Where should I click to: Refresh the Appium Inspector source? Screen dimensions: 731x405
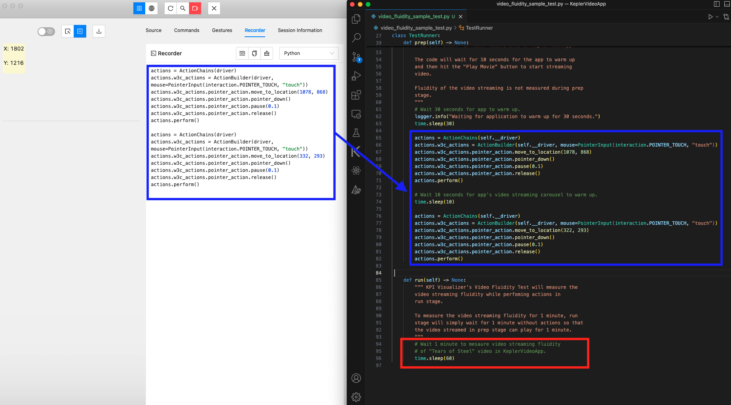coord(171,8)
